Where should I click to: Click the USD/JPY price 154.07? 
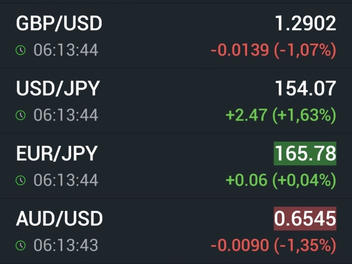coord(306,89)
